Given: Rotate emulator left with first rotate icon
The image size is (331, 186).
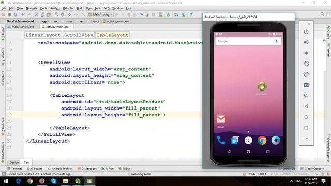Looking at the screenshot, I should pos(306,64).
